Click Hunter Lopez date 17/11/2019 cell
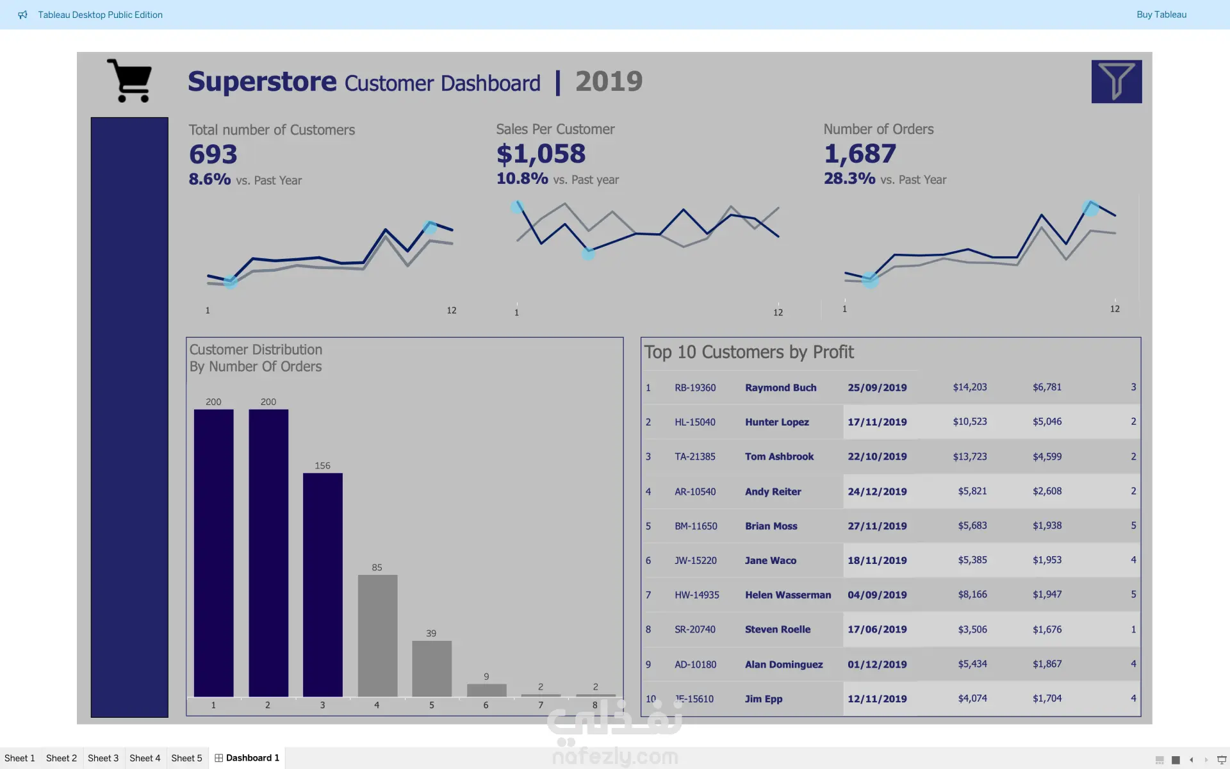This screenshot has height=769, width=1230. tap(877, 422)
